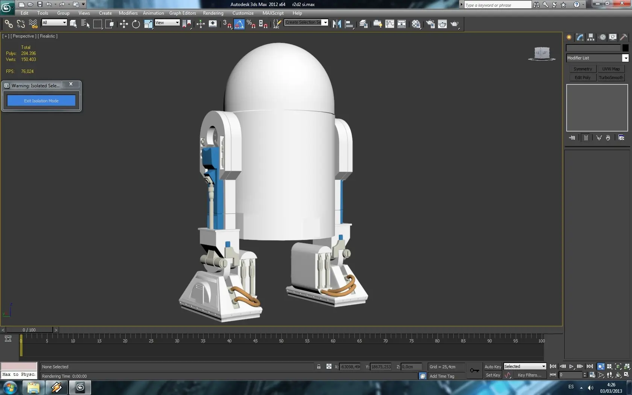Viewport: 632px width, 395px height.
Task: Open the Graph Editors menu
Action: coord(182,13)
